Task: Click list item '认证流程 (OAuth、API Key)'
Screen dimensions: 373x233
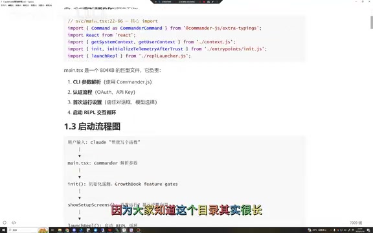Action: point(104,93)
